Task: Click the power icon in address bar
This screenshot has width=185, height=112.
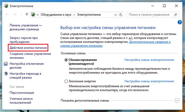Action: pyautogui.click(x=33, y=15)
